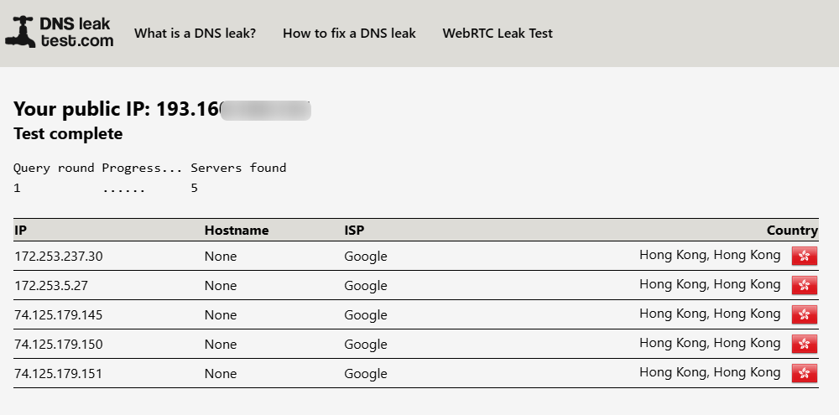Click Hong Kong flag in 172.253.237.30 row

coord(805,257)
